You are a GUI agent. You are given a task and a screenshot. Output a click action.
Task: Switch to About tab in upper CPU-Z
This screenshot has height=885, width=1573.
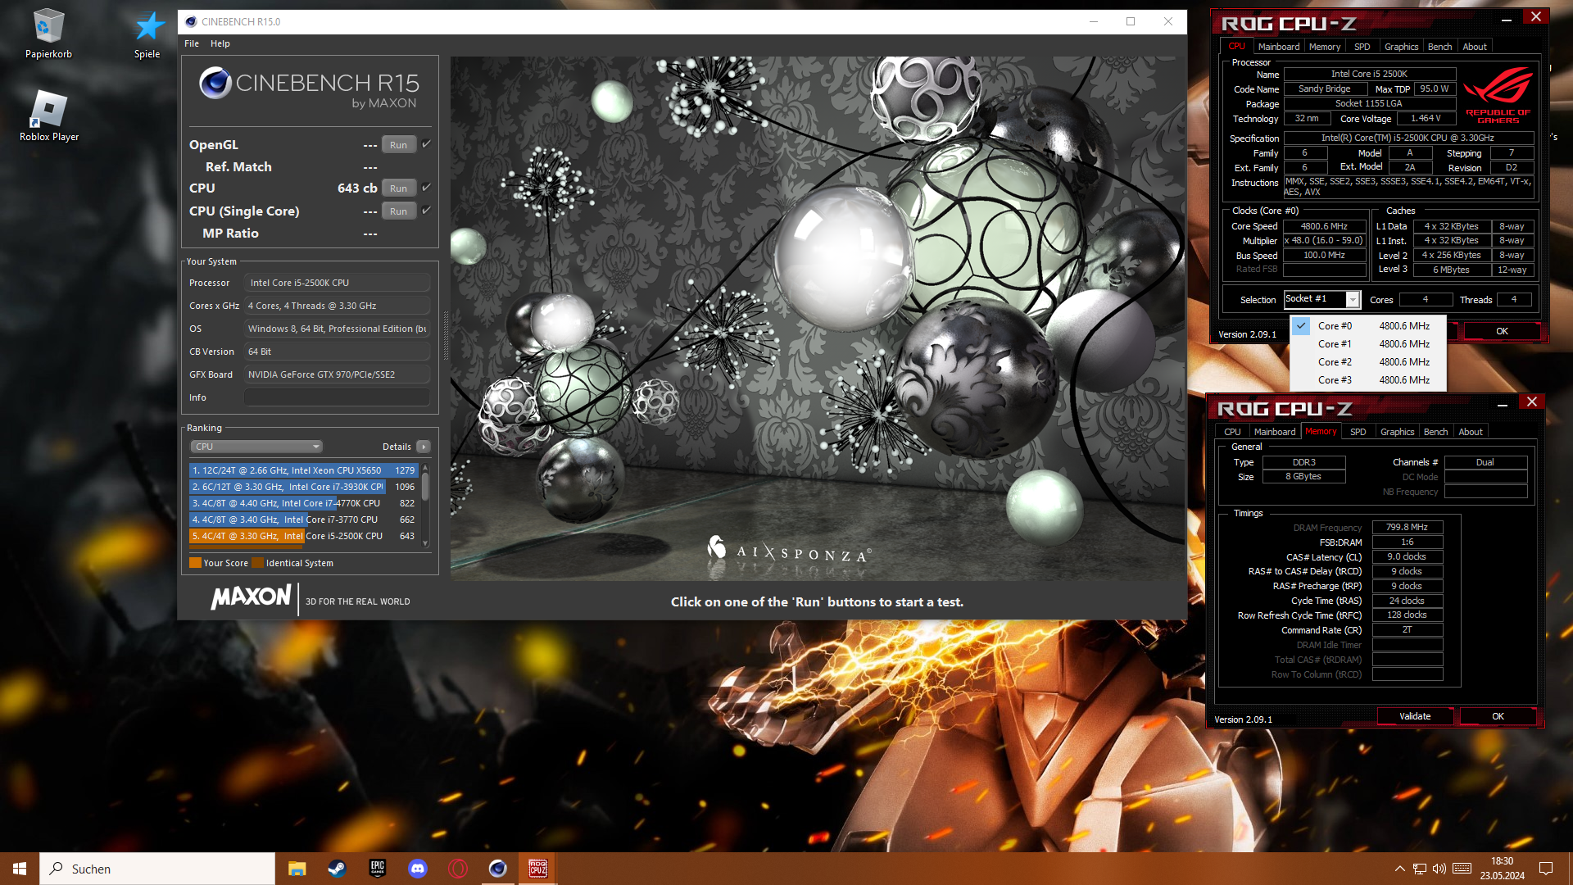[x=1475, y=47]
